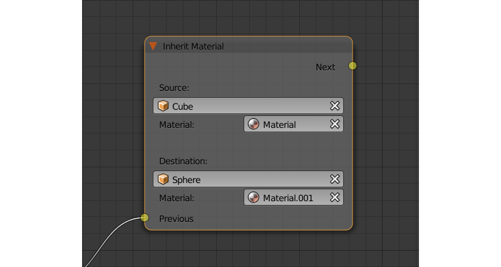Click the object icon beside Sphere

pos(163,180)
